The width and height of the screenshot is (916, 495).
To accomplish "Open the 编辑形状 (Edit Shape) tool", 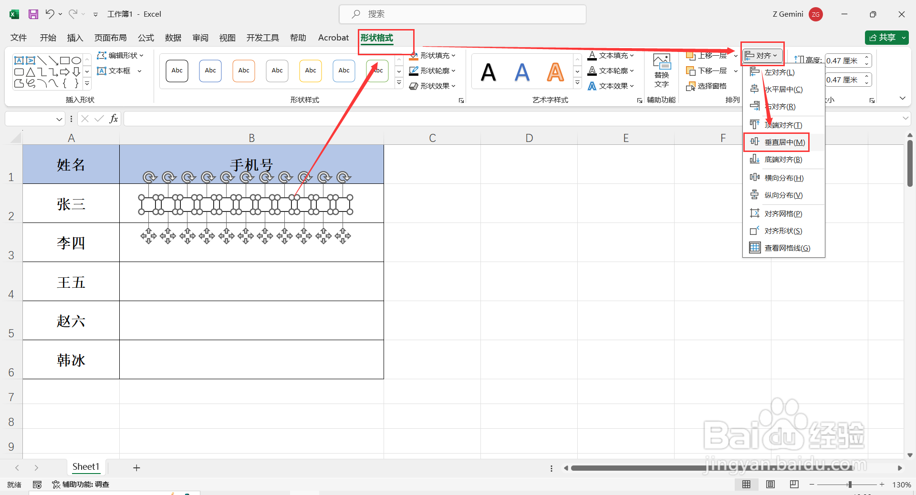I will (120, 55).
